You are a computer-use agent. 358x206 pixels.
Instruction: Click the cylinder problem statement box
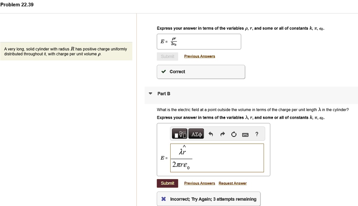click(66, 52)
